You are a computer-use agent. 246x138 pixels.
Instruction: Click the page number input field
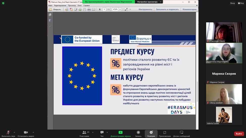[104, 9]
